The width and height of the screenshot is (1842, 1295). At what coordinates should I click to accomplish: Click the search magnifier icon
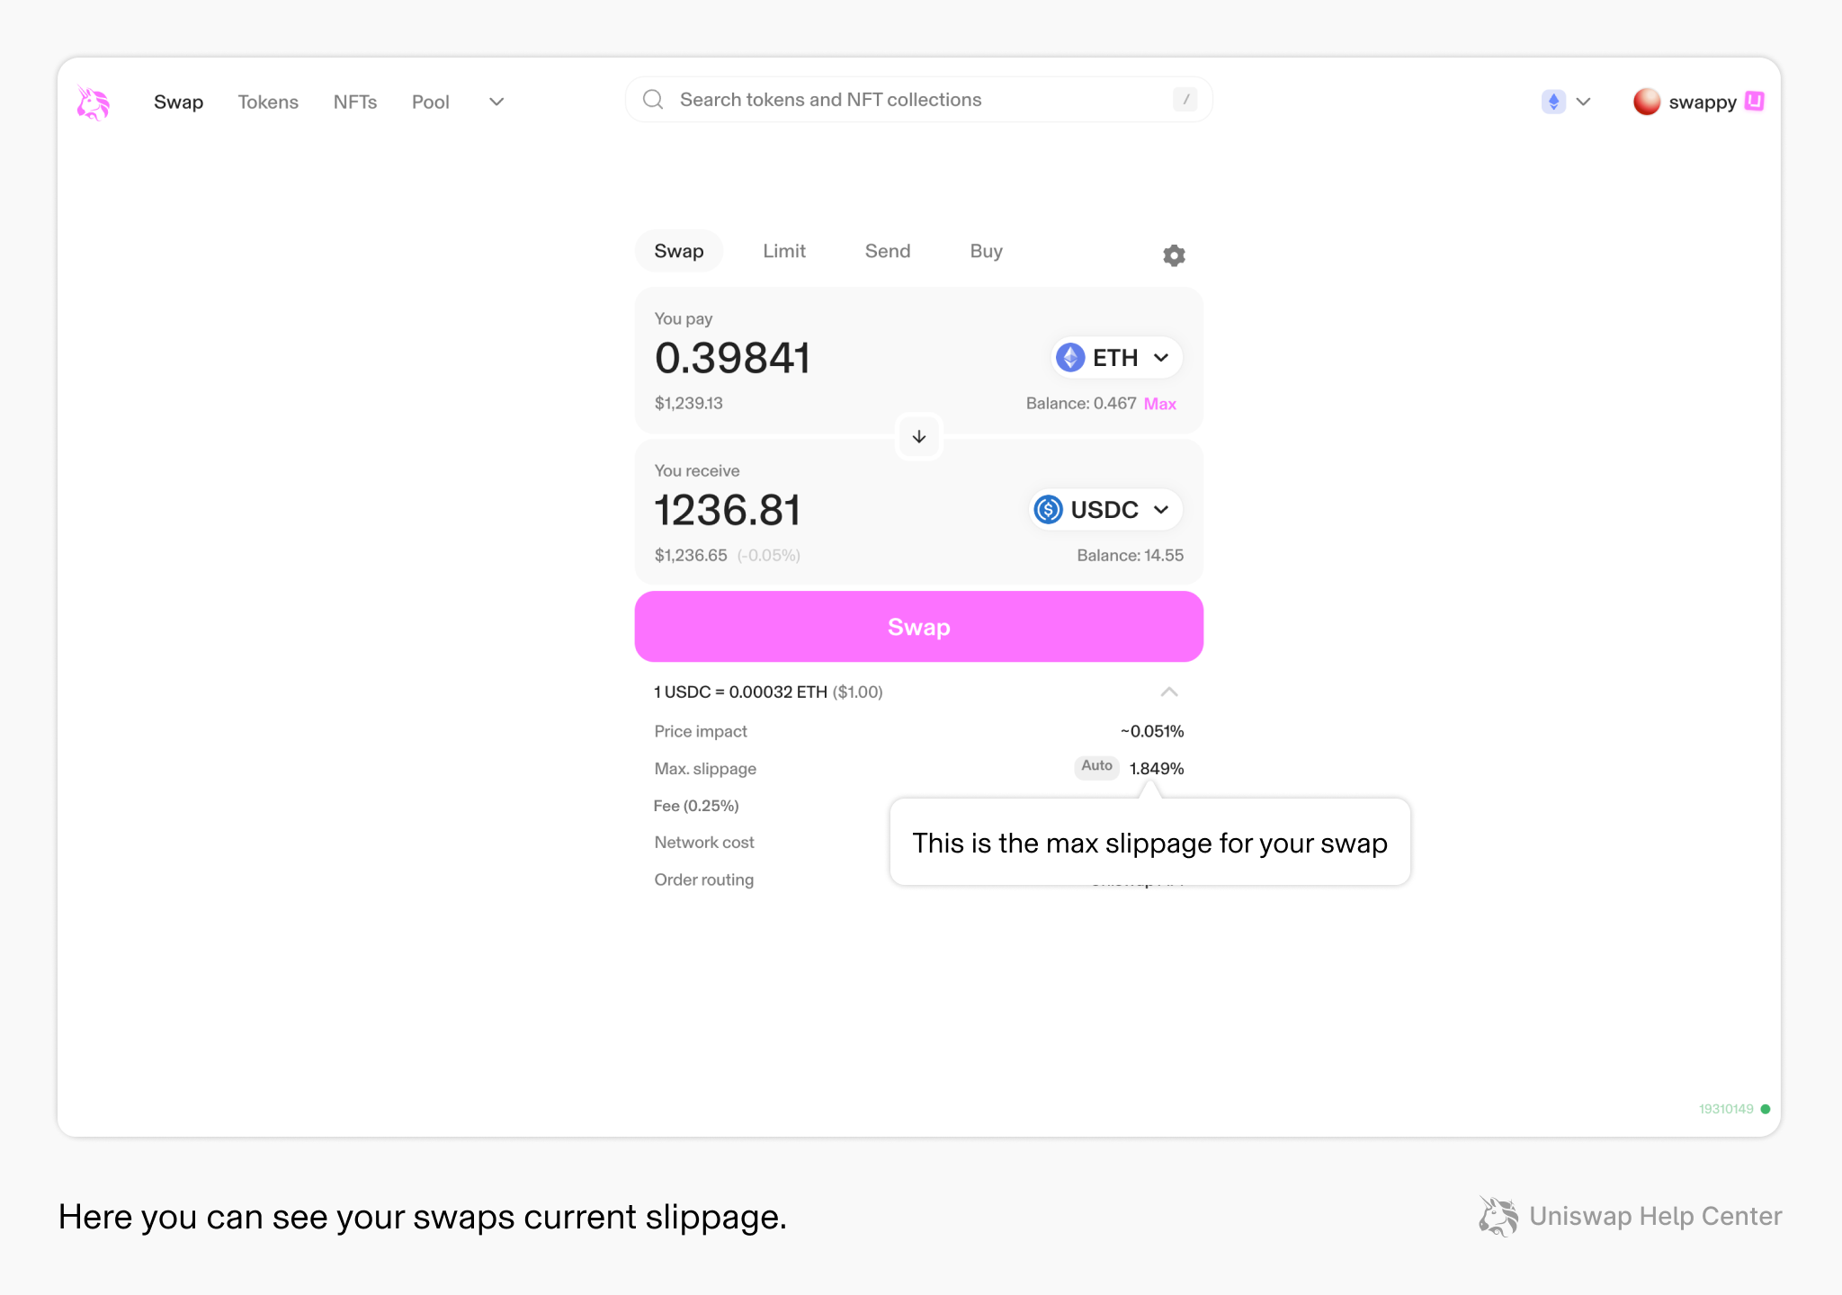point(653,99)
